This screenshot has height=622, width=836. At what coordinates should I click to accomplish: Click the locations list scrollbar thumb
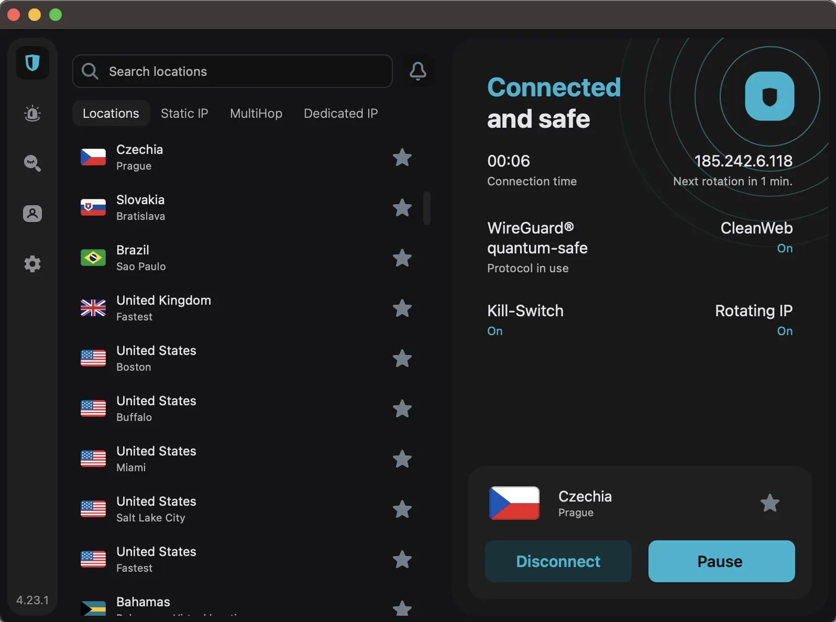tap(427, 208)
